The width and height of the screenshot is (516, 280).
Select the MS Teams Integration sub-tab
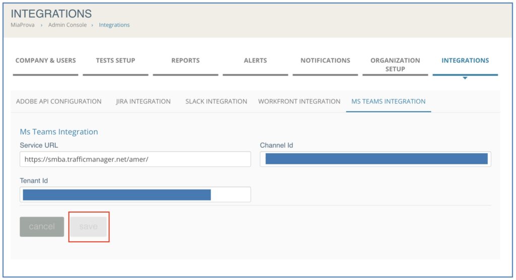(389, 102)
